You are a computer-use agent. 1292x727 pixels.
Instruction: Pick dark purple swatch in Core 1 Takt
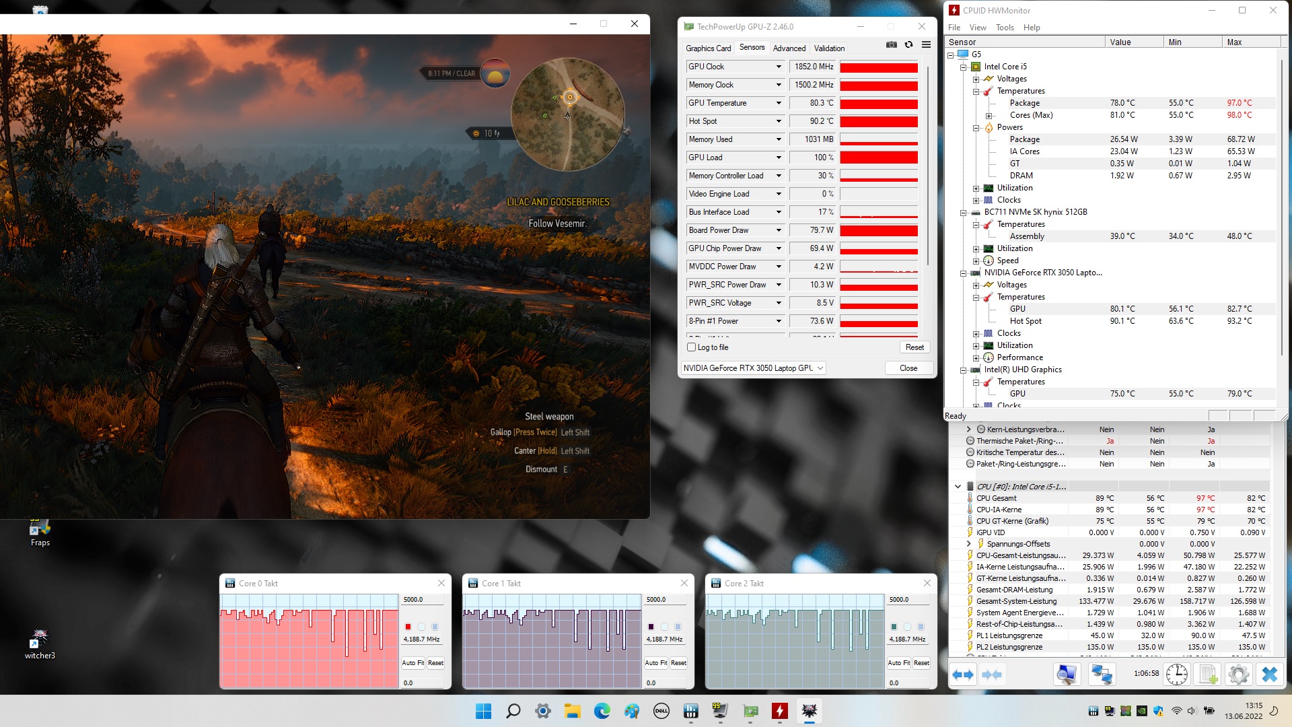point(651,627)
